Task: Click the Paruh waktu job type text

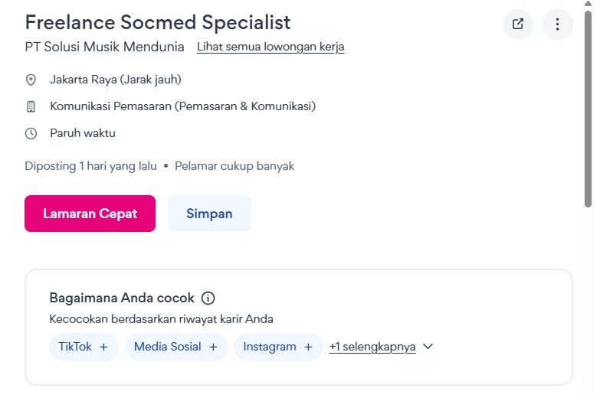Action: [x=83, y=133]
